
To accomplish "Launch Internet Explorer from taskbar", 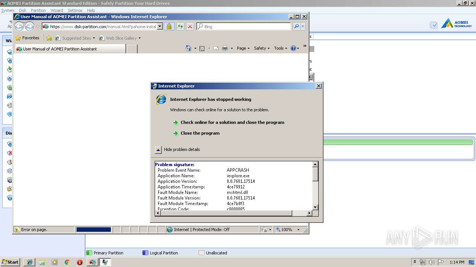I will tap(29, 262).
